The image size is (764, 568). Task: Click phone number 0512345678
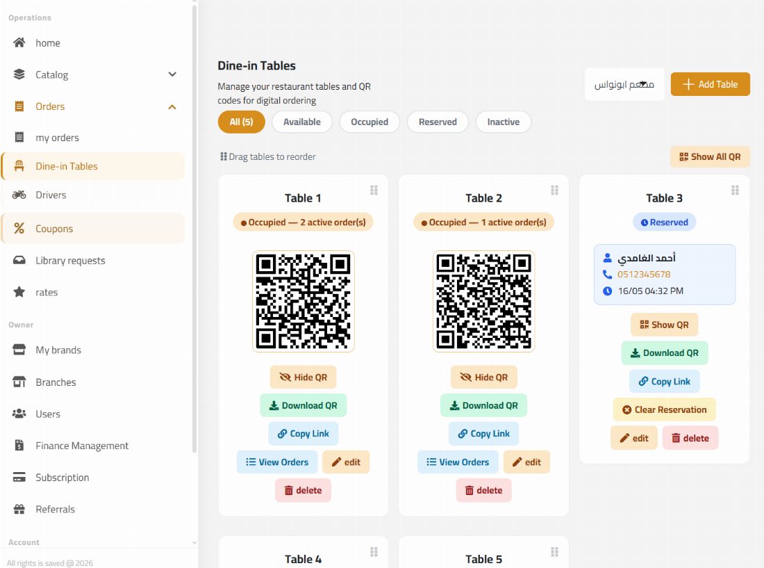click(644, 274)
